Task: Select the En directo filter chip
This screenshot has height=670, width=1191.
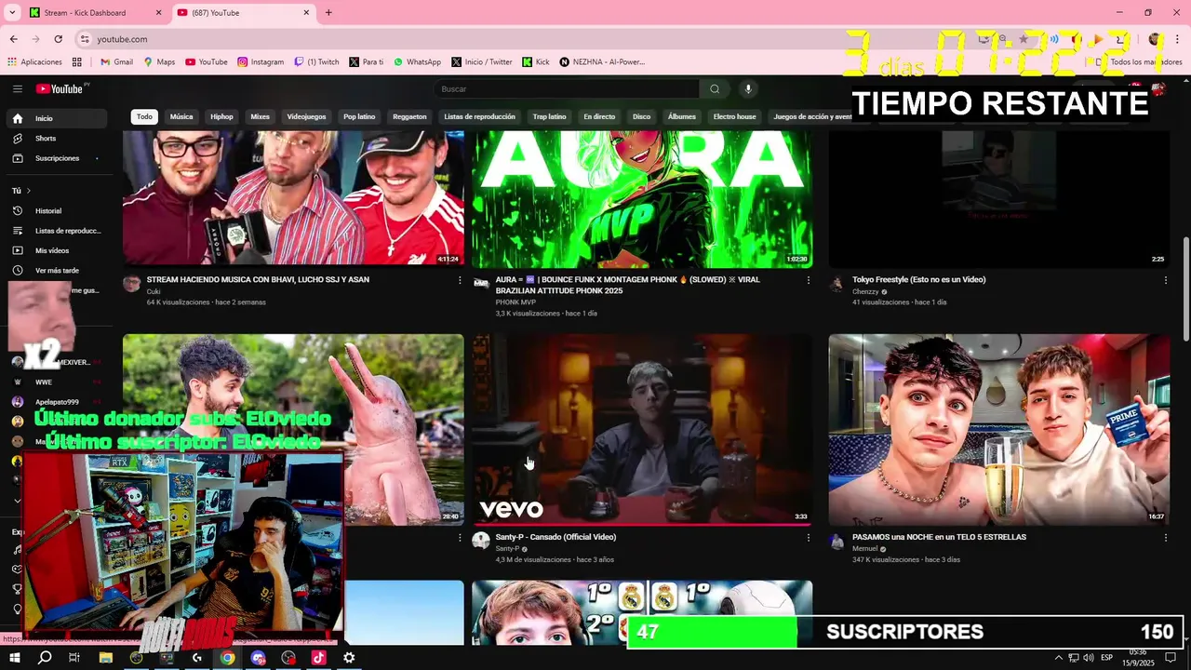Action: click(x=599, y=117)
